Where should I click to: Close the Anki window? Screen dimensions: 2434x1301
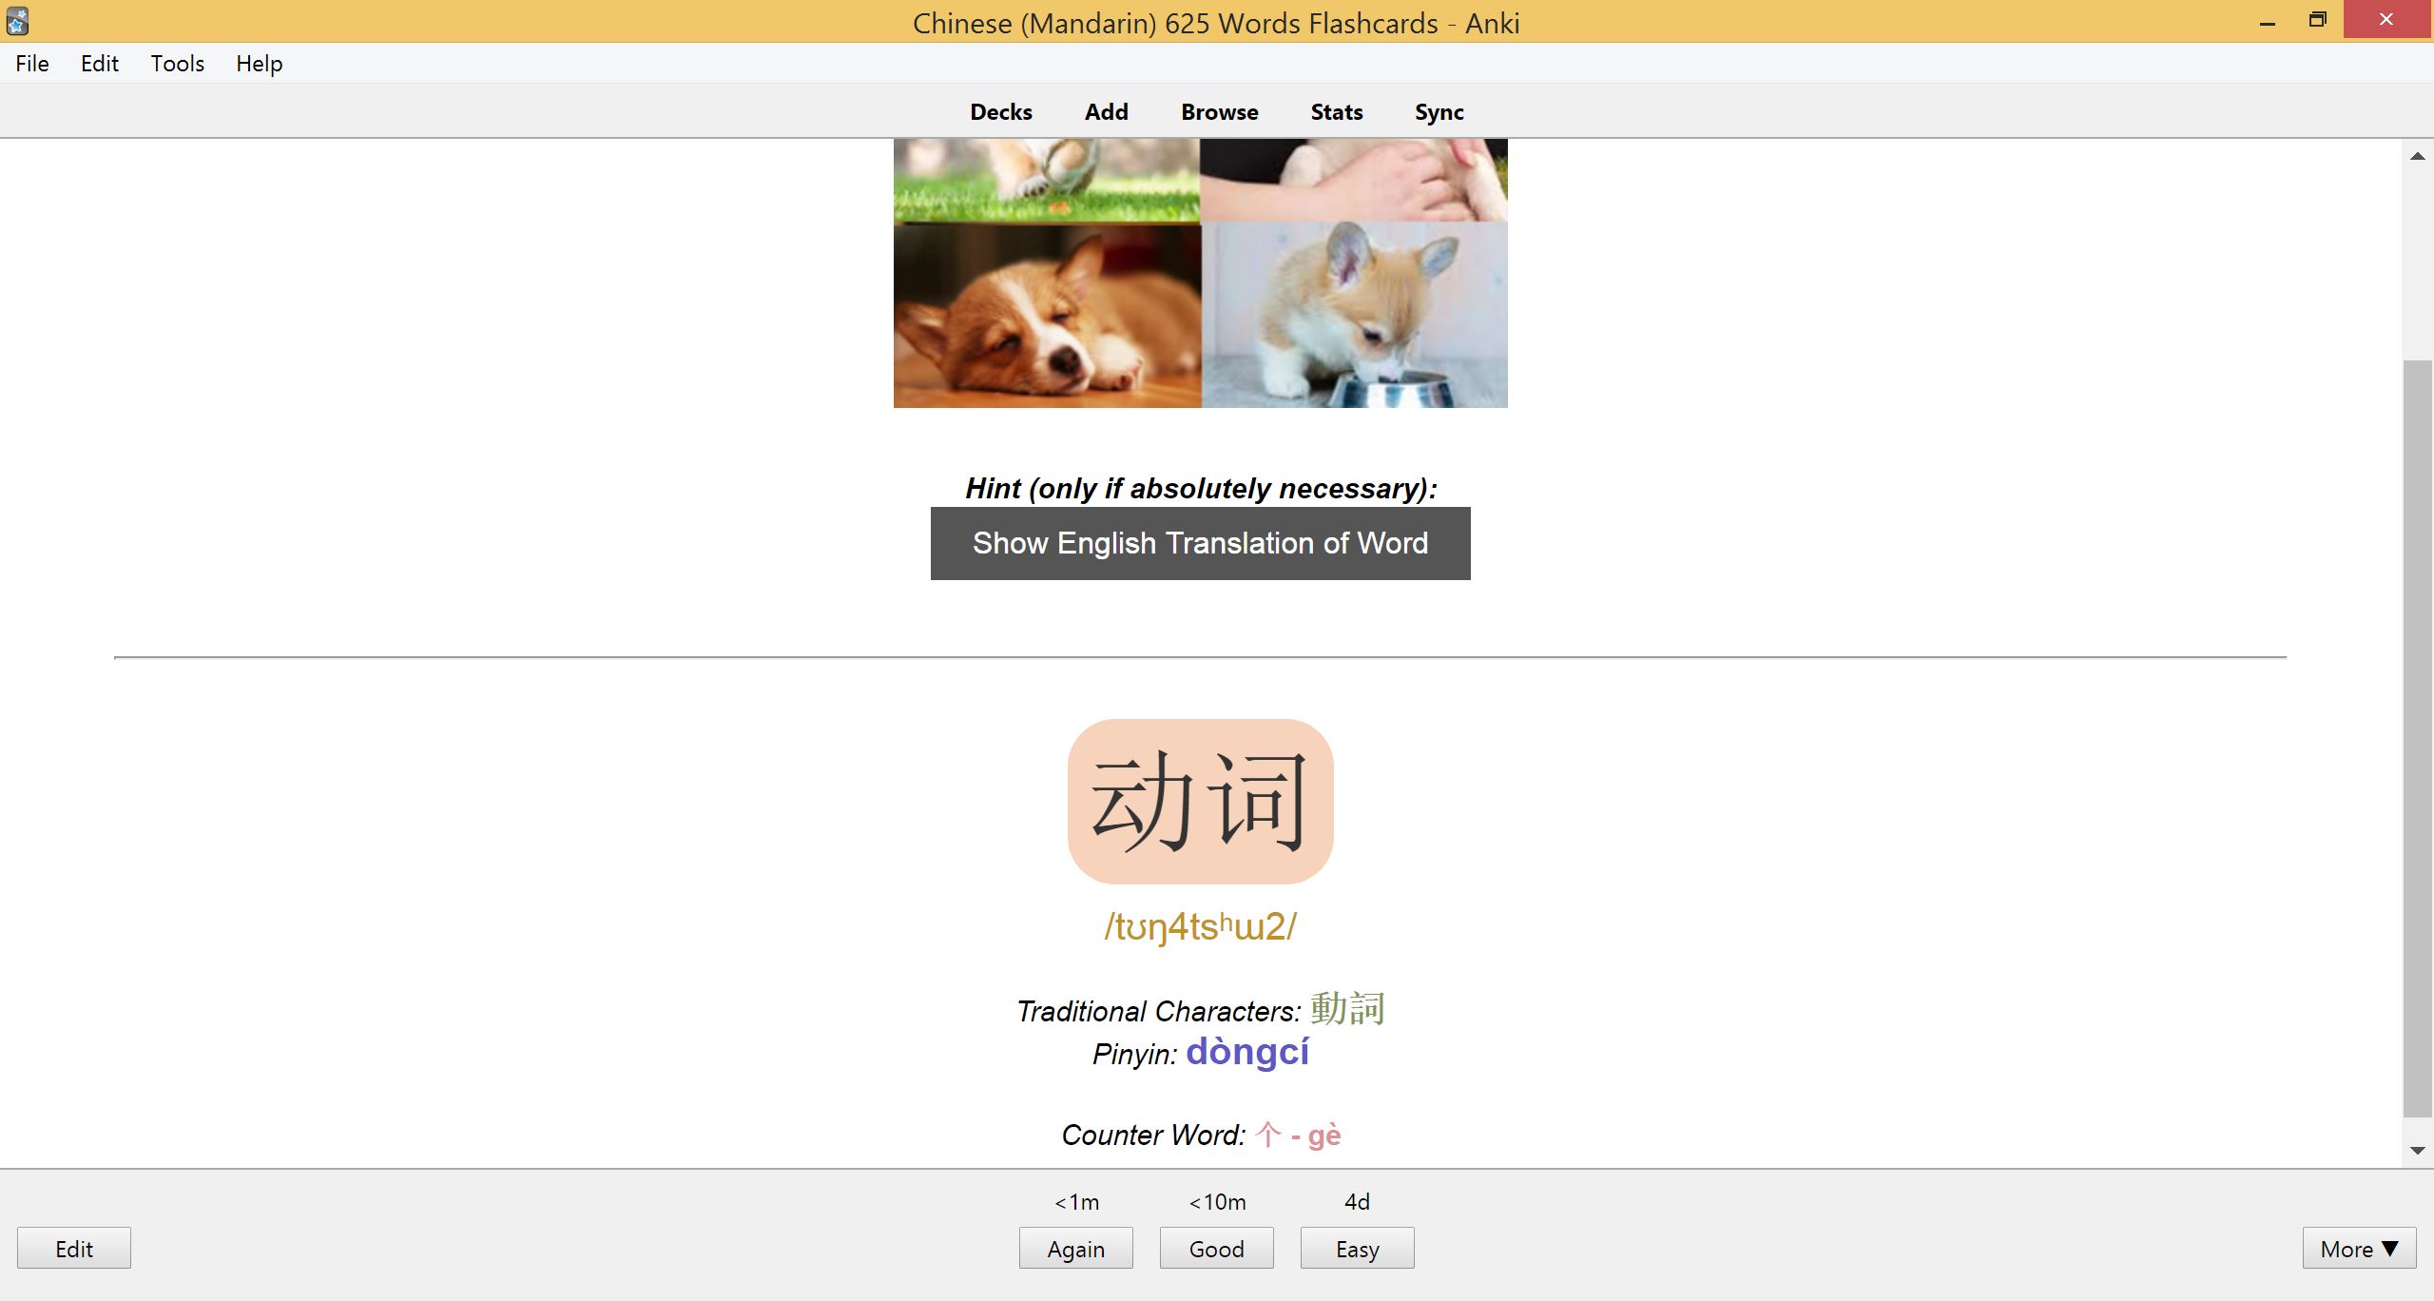pos(2386,20)
